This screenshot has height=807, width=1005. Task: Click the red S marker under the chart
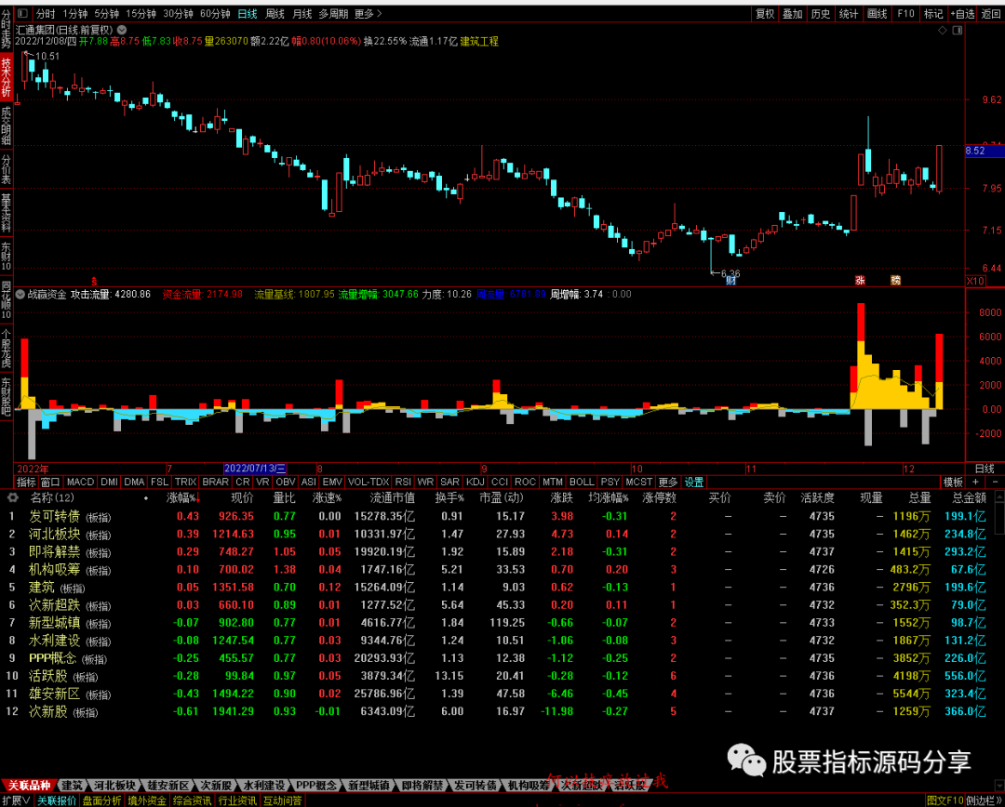[94, 280]
